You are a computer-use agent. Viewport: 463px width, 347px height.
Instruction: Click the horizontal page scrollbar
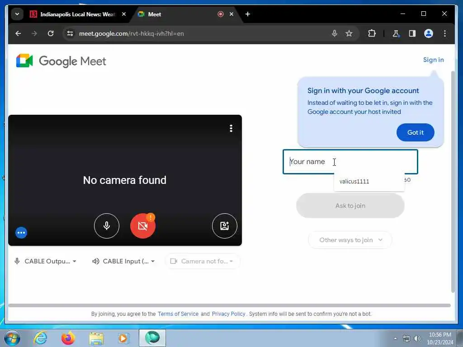(x=229, y=306)
